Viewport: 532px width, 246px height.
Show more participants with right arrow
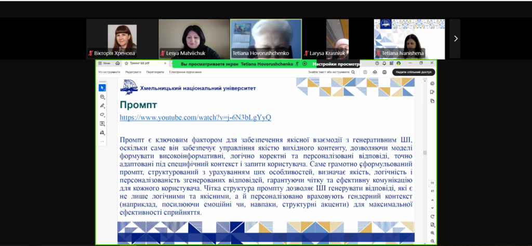pyautogui.click(x=455, y=38)
